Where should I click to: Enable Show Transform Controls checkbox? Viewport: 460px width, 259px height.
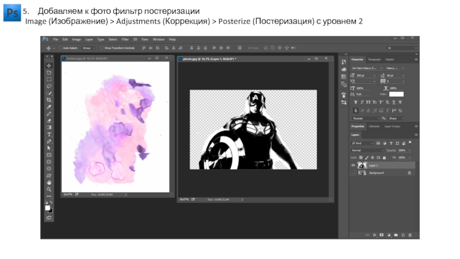tap(102, 48)
